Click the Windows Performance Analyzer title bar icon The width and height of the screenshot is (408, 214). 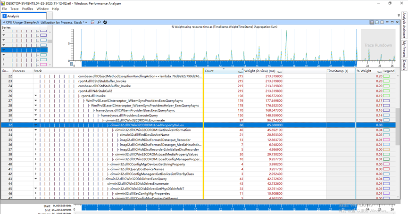3,3
